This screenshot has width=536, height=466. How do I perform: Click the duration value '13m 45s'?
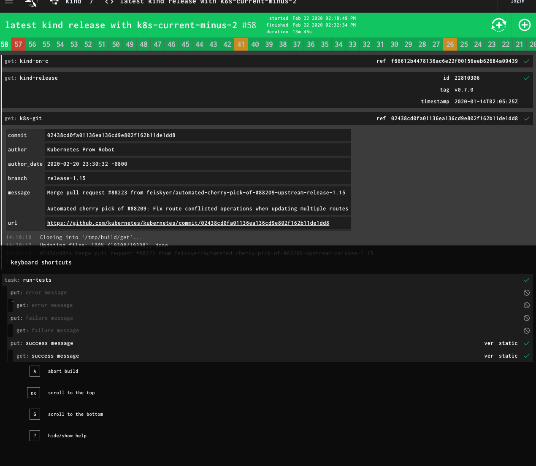click(302, 32)
